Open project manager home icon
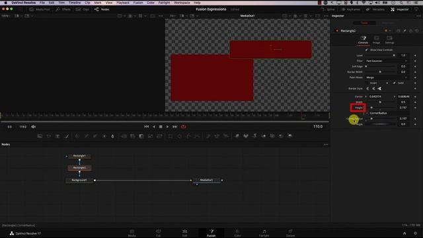The width and height of the screenshot is (423, 238). click(x=404, y=233)
